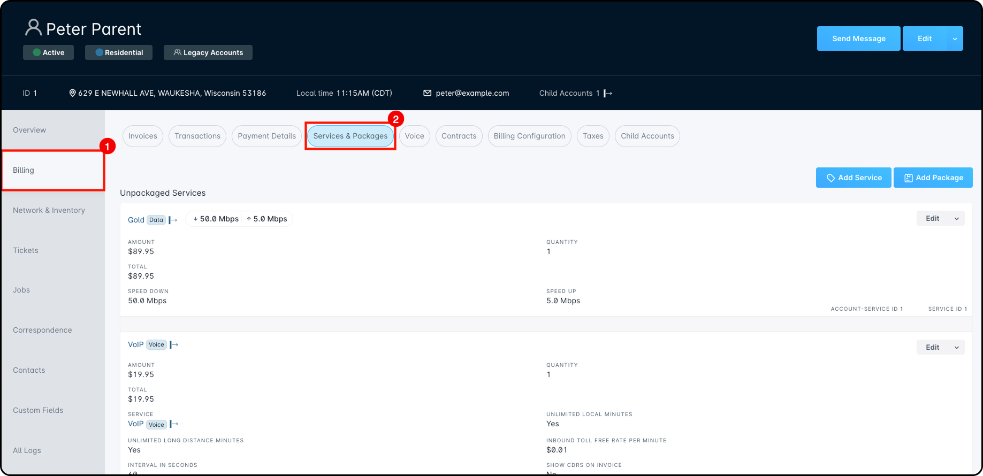Select Billing in the sidebar

click(x=52, y=170)
